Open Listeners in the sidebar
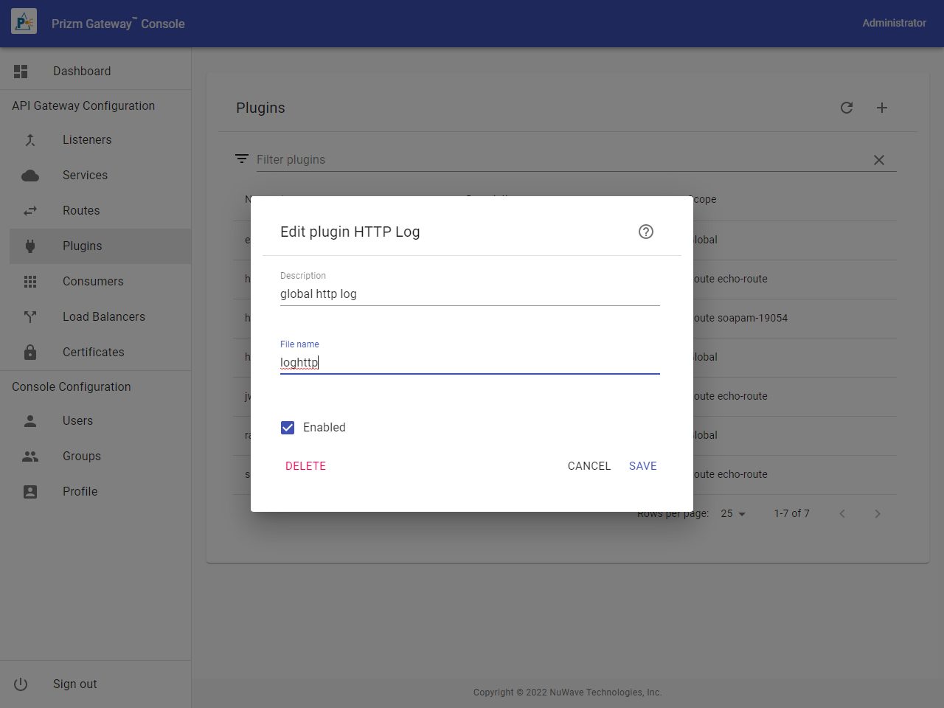The width and height of the screenshot is (944, 708). 87,140
